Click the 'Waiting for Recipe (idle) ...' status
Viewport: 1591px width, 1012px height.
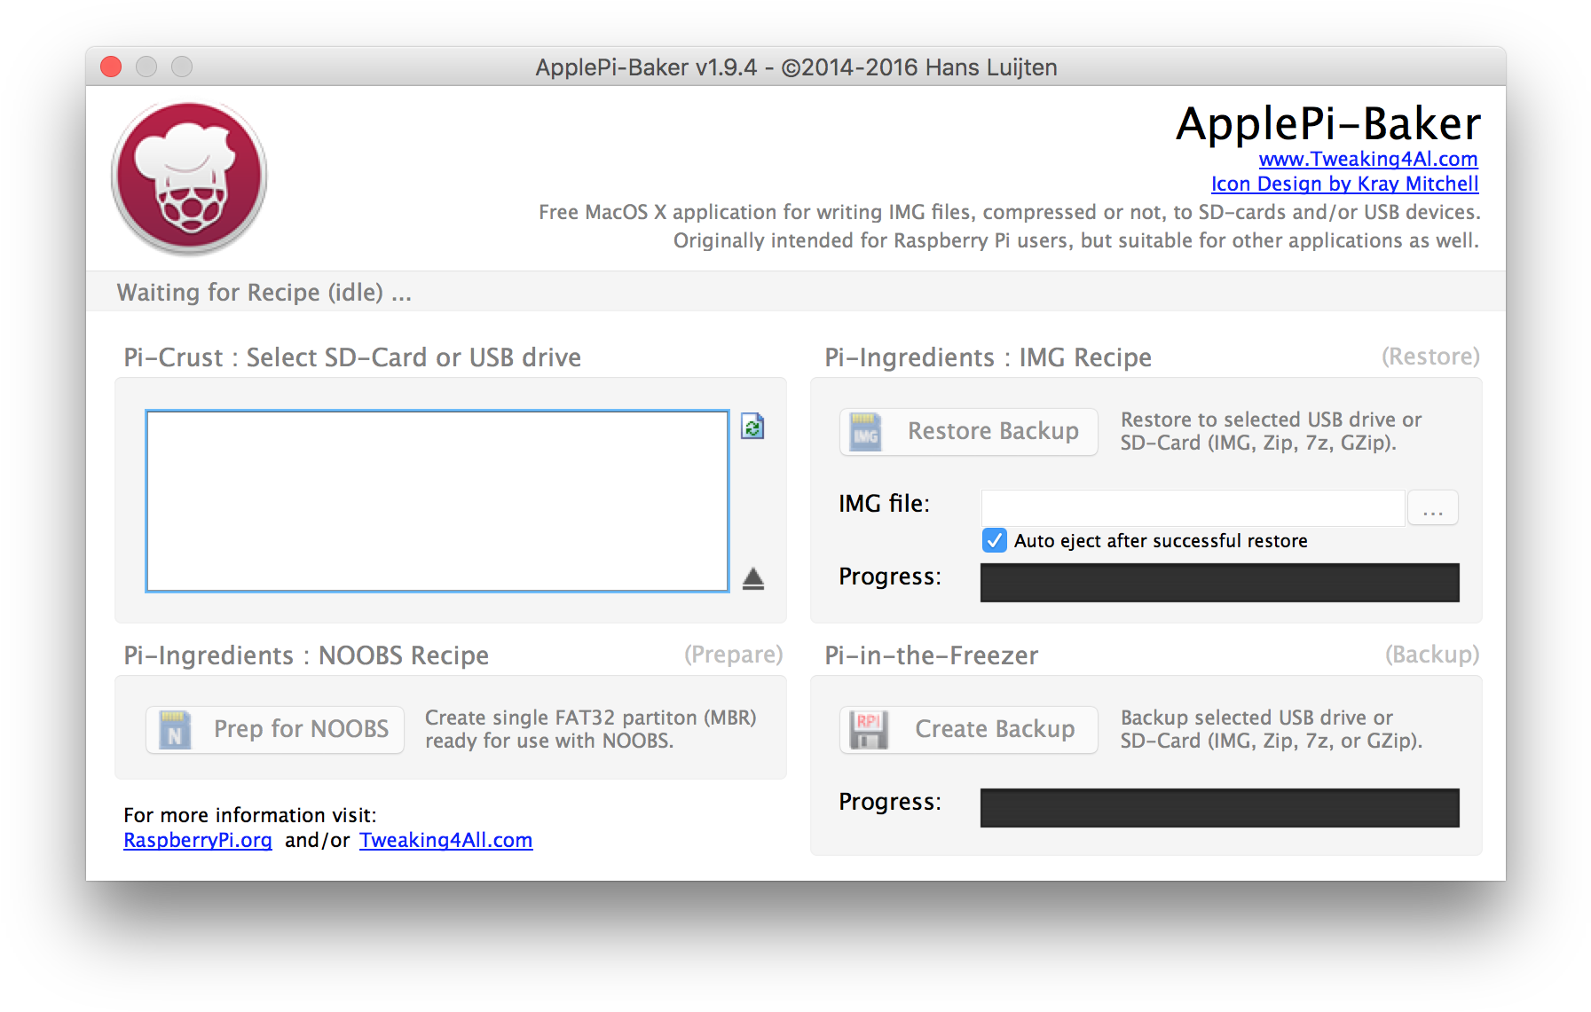click(264, 293)
